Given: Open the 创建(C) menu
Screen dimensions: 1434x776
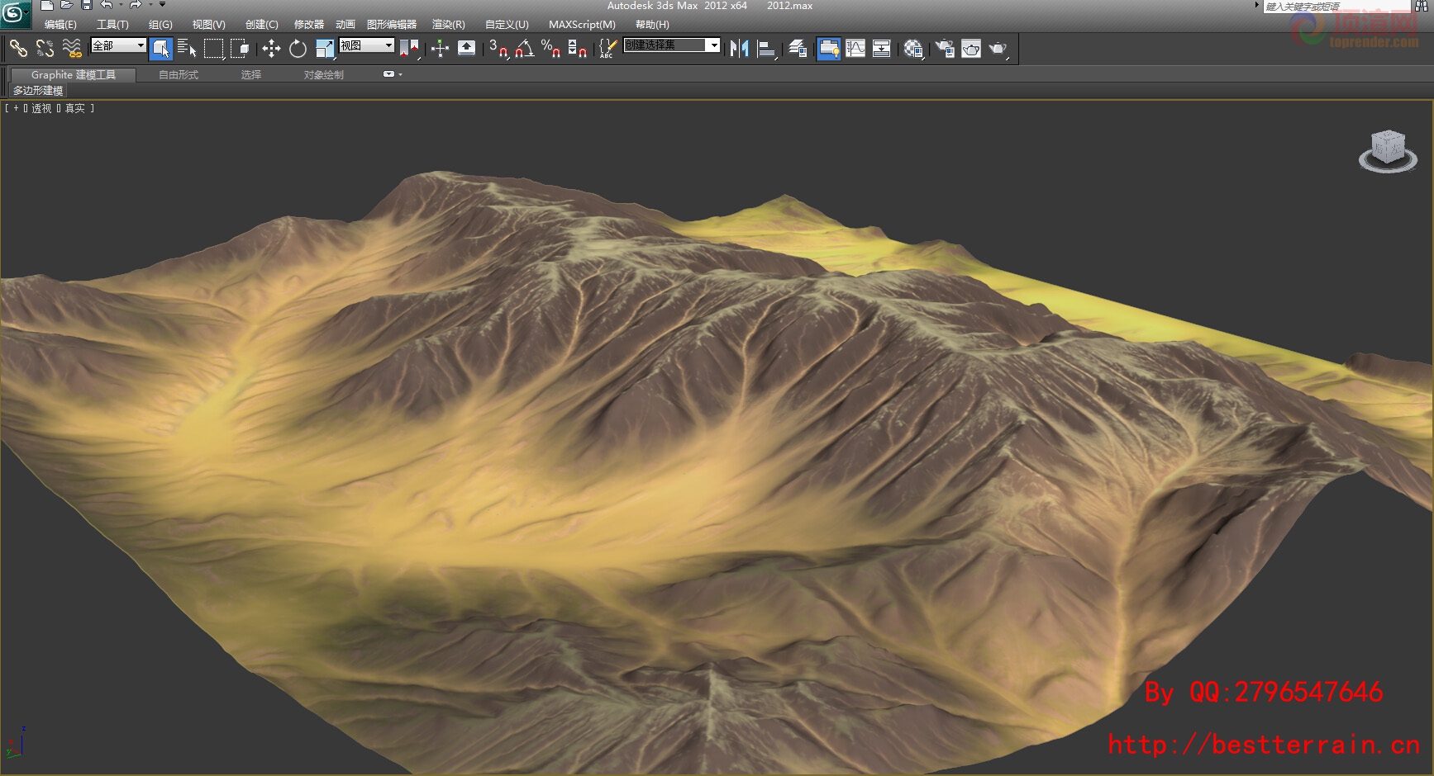Looking at the screenshot, I should (261, 25).
